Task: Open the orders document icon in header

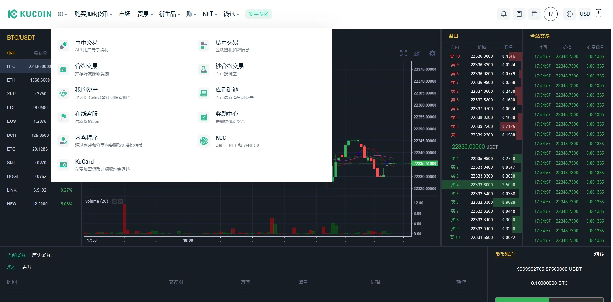Action: pyautogui.click(x=519, y=14)
